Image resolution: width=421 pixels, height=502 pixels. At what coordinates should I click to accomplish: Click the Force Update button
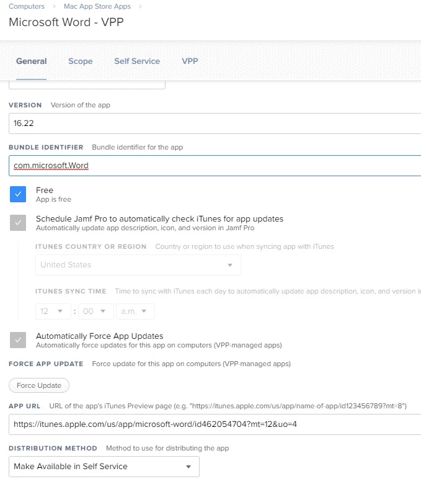[39, 385]
